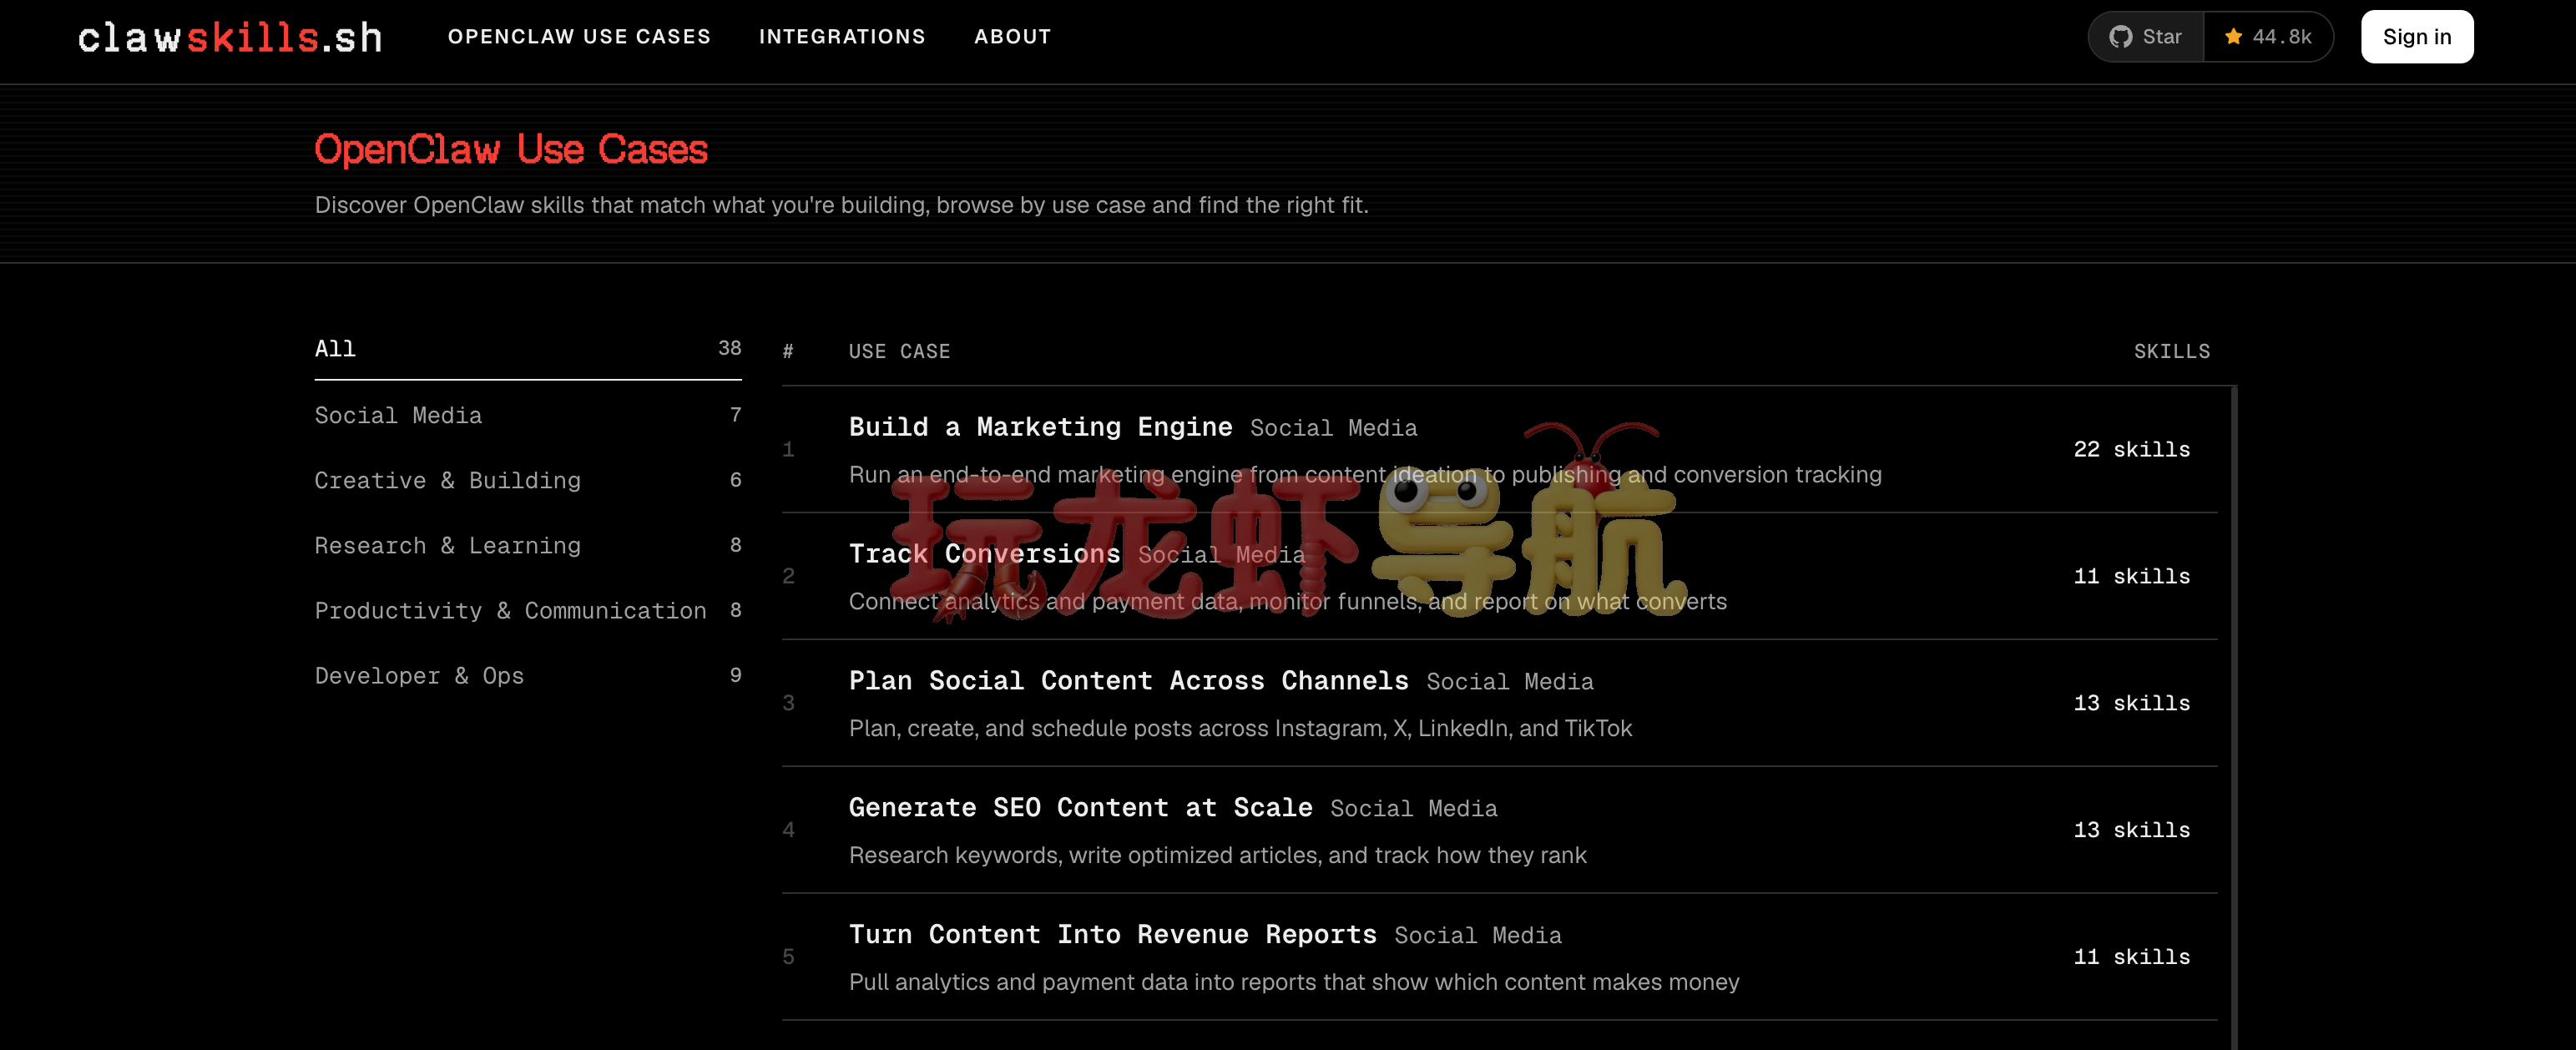Click Social Media tag beside Generate SEO Content
The image size is (2576, 1050).
[1413, 809]
